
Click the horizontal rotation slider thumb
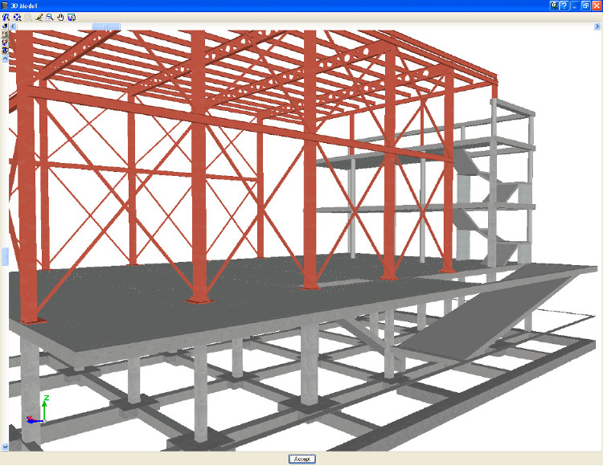106,27
